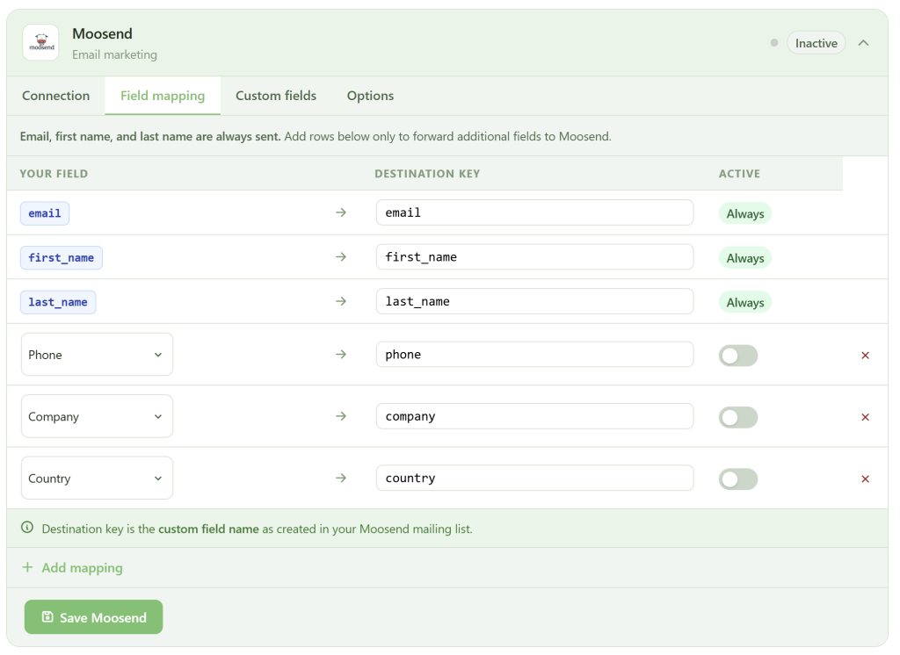900x655 pixels.
Task: Enable the Company mapping toggle
Action: point(738,417)
